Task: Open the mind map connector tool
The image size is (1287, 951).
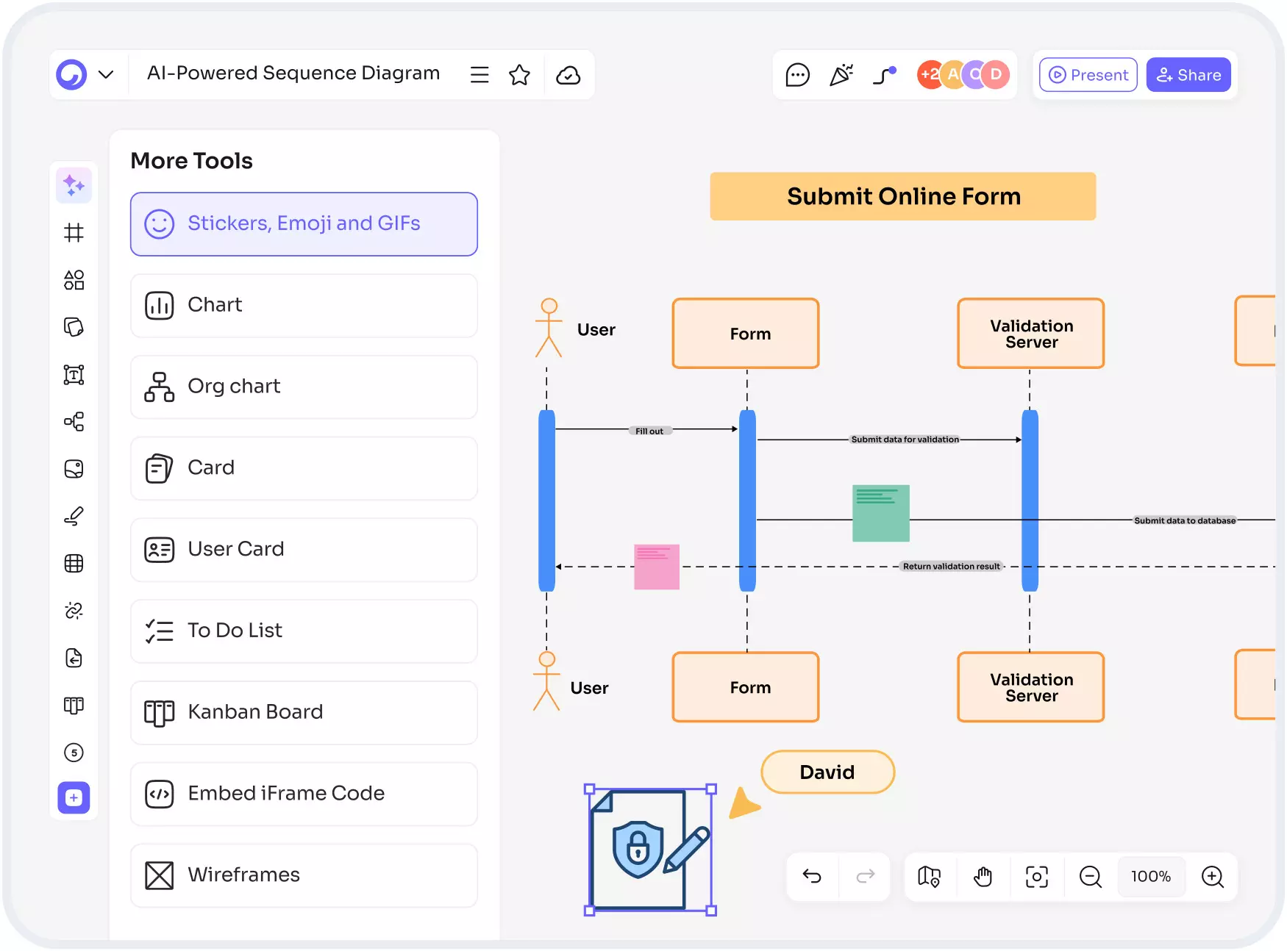Action: [x=74, y=422]
